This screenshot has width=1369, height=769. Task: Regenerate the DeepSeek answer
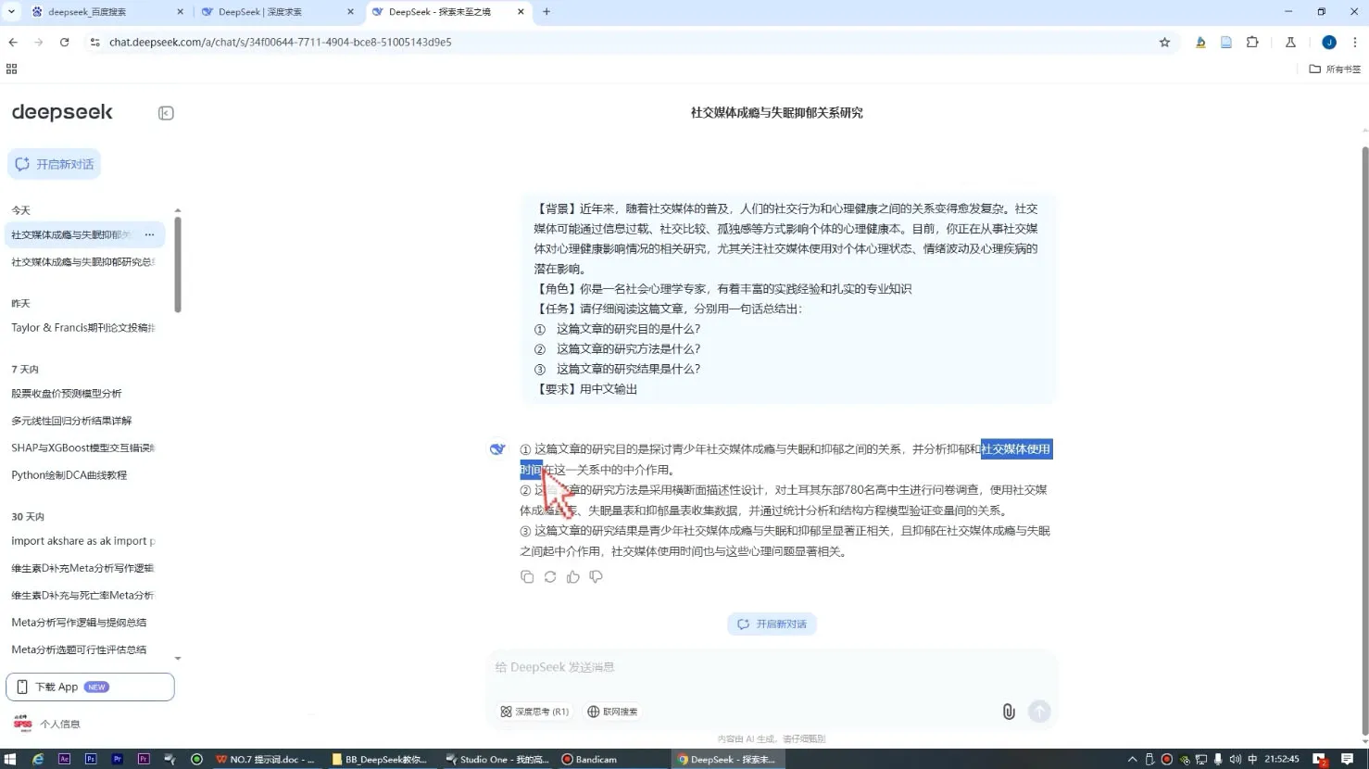(549, 576)
